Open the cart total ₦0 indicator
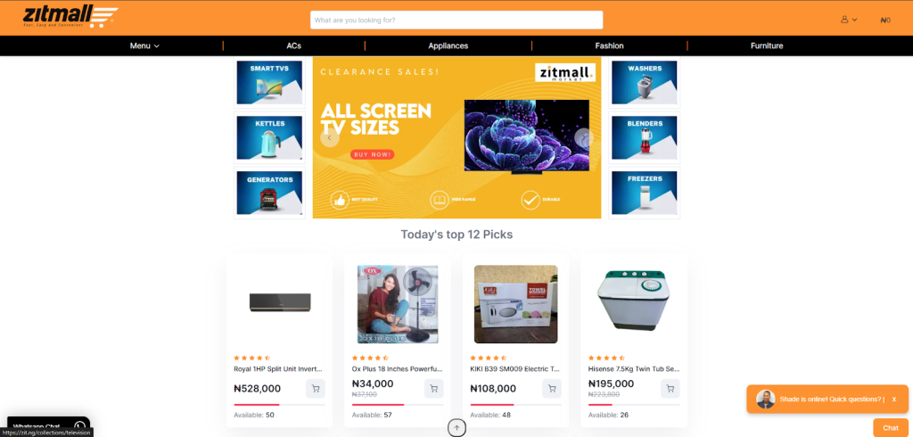The height and width of the screenshot is (437, 913). click(x=885, y=20)
